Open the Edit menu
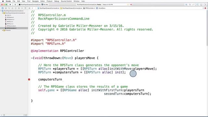The height and width of the screenshot is (117, 208). (x=19, y=1)
